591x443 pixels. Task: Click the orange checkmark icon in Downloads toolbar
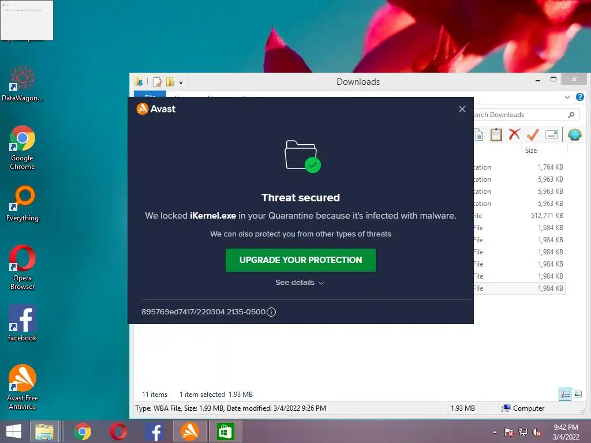(533, 134)
